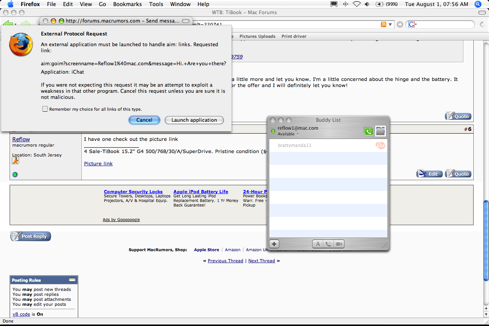Open the Available status dropdown

288,134
